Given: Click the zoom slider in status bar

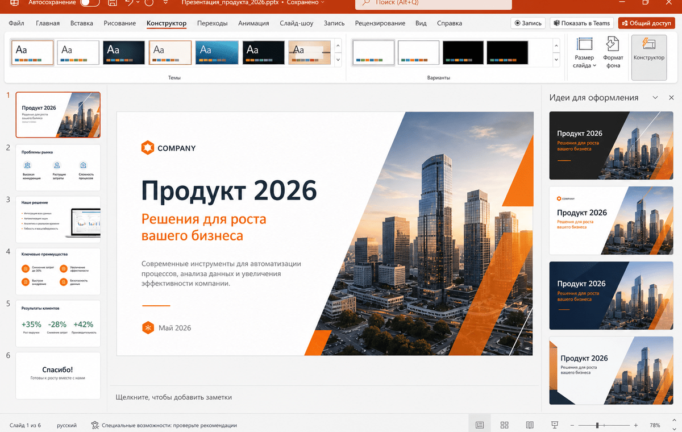Looking at the screenshot, I should (604, 425).
